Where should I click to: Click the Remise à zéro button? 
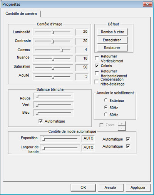click(x=112, y=32)
